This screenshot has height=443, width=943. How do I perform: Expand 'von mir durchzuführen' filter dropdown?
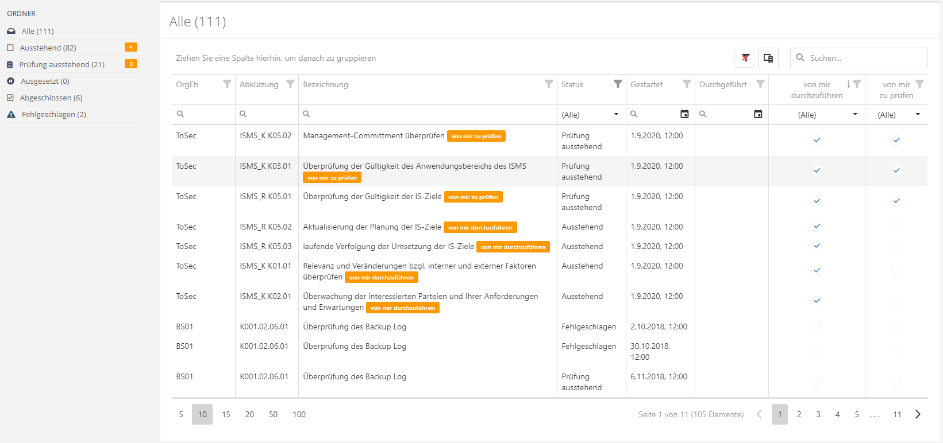click(x=855, y=115)
